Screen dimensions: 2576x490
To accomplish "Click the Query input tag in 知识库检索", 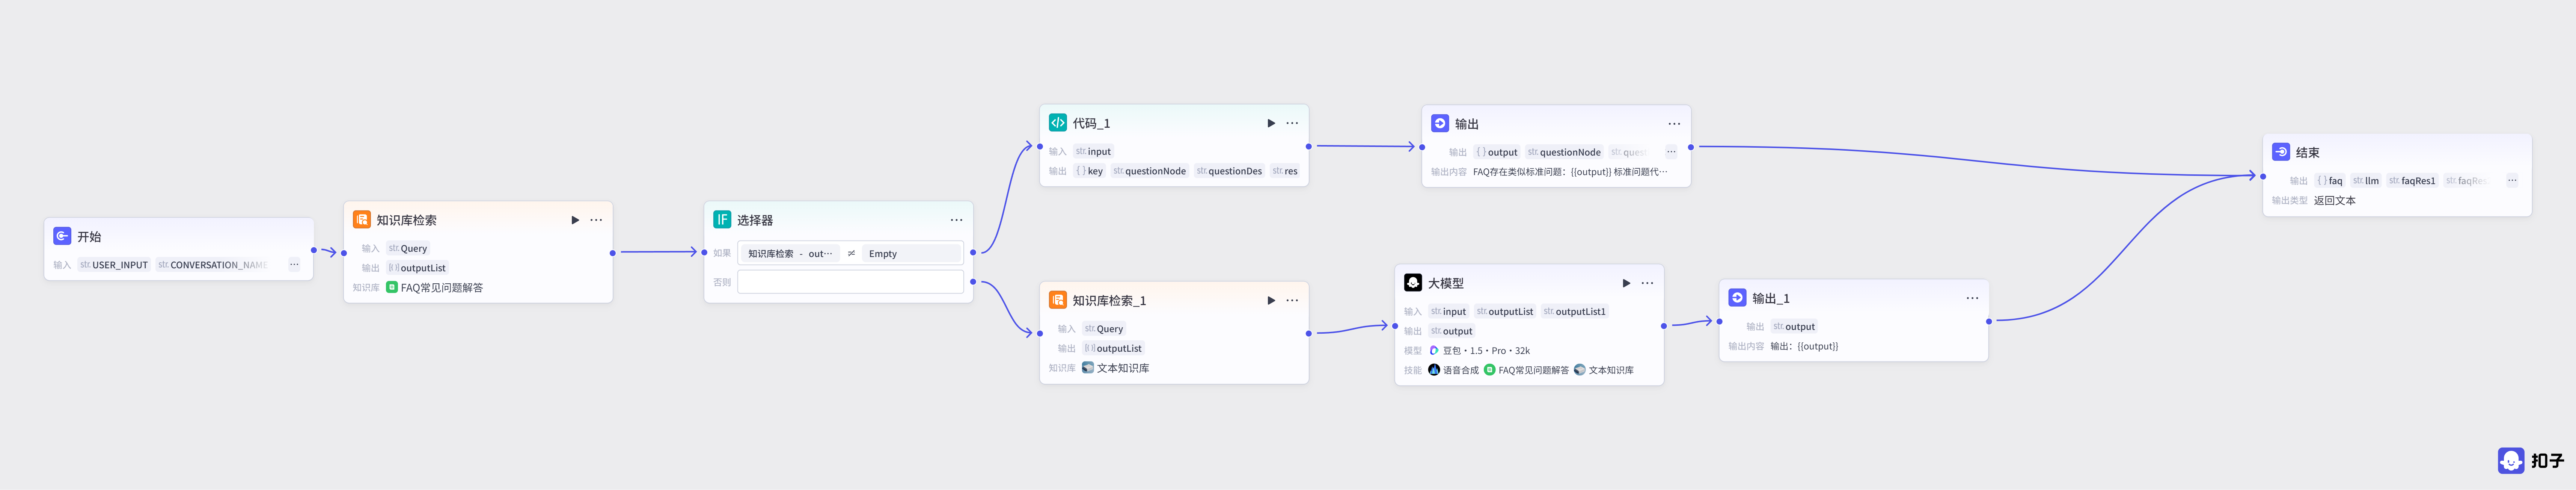I will (x=408, y=248).
